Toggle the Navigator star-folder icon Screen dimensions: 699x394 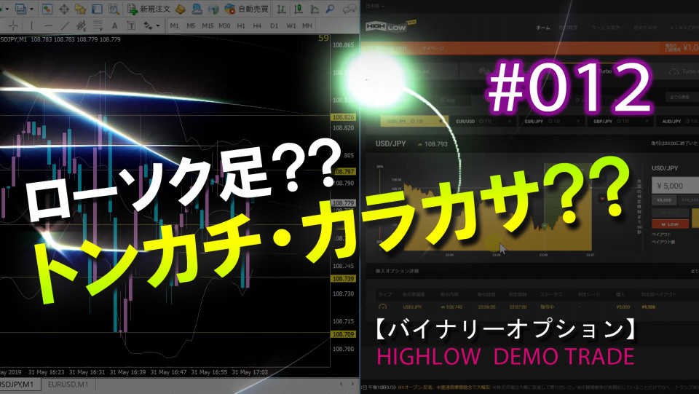click(80, 9)
